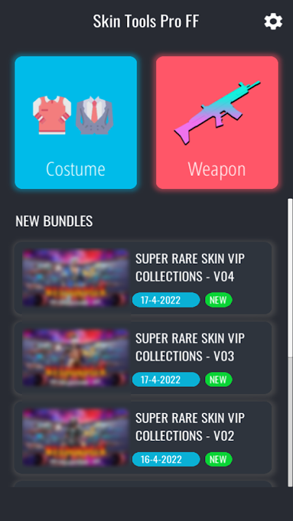The image size is (293, 521).
Task: Open settings via the gear icon
Action: (x=273, y=21)
